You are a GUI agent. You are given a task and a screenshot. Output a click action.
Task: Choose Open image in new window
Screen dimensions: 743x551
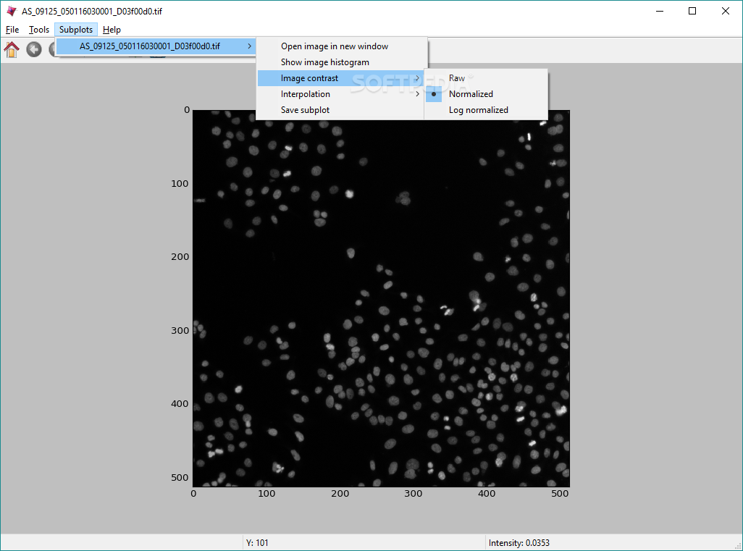point(340,46)
